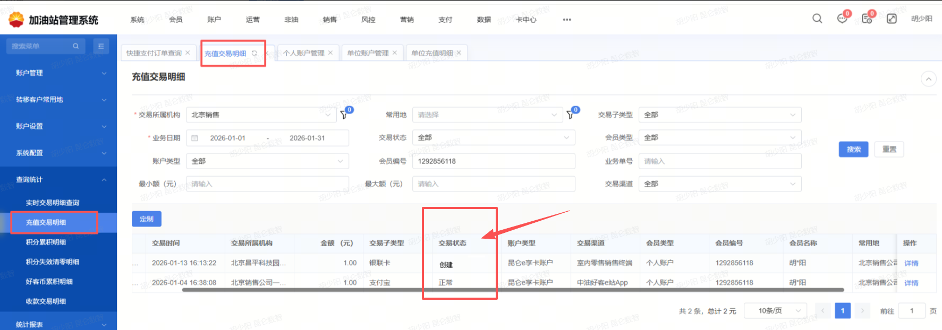Open the 交易渠道 dropdown

click(x=719, y=184)
